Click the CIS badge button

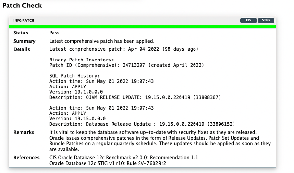248,20
